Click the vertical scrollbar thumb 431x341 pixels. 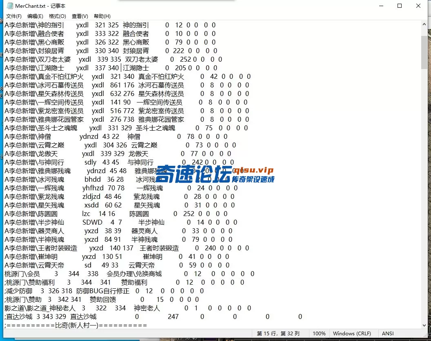(x=424, y=52)
